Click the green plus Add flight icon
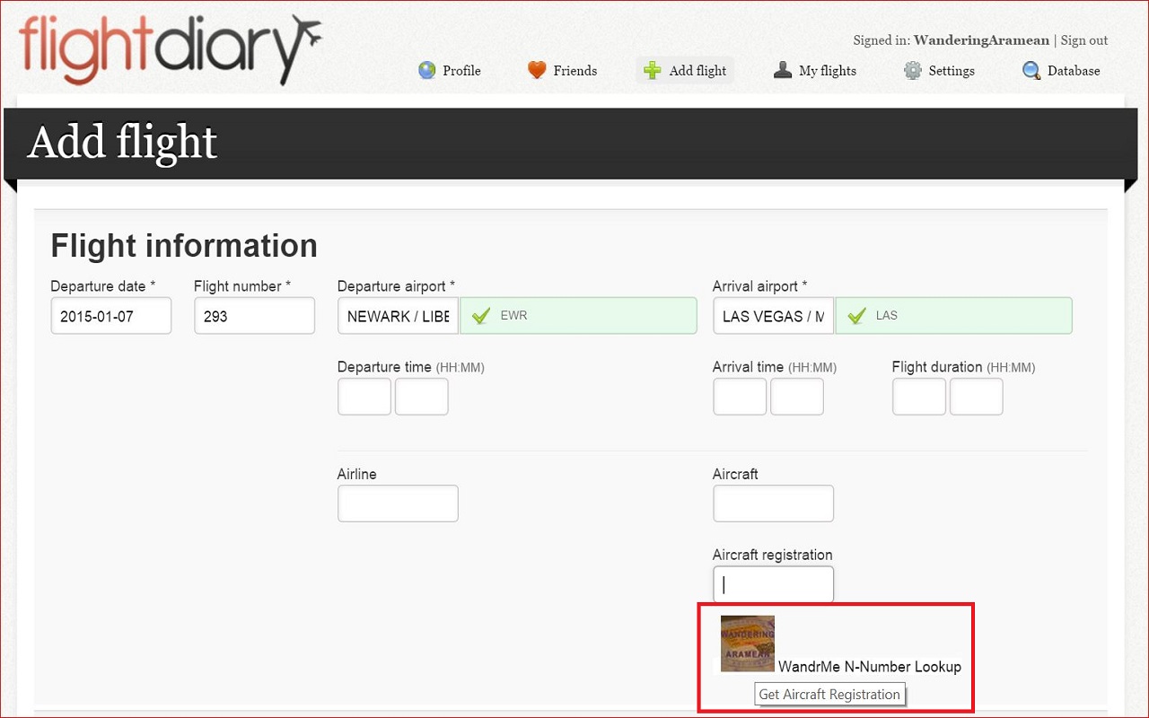1149x718 pixels. click(653, 70)
